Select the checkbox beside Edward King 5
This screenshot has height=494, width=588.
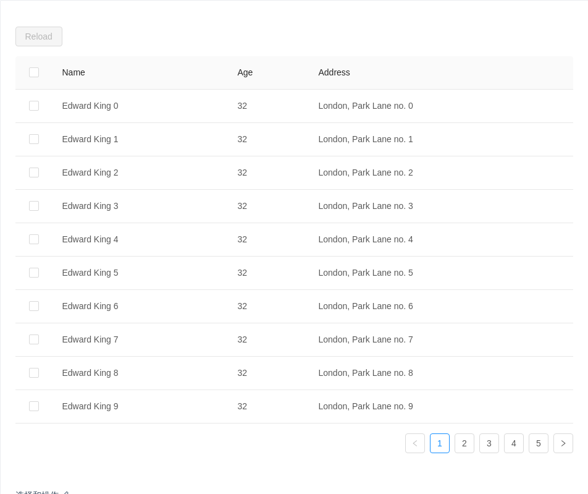(x=34, y=273)
